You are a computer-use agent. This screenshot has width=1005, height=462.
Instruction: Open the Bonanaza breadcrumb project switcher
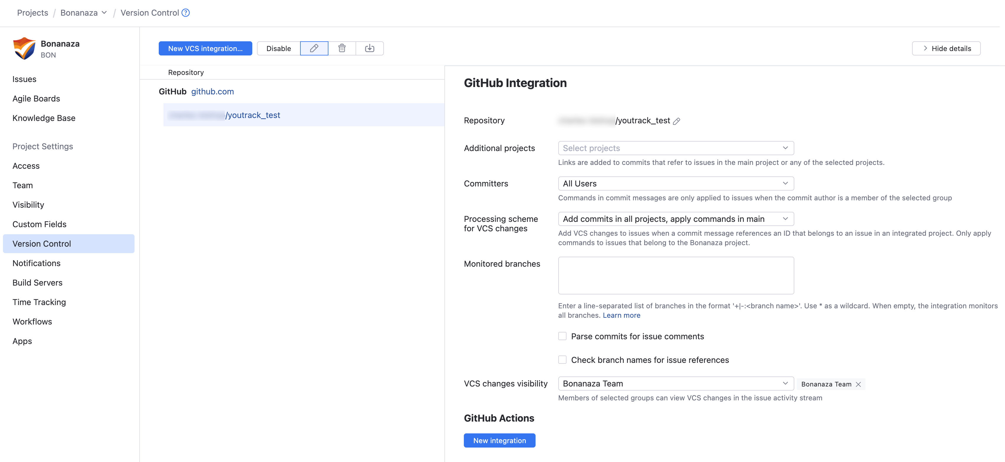tap(104, 12)
